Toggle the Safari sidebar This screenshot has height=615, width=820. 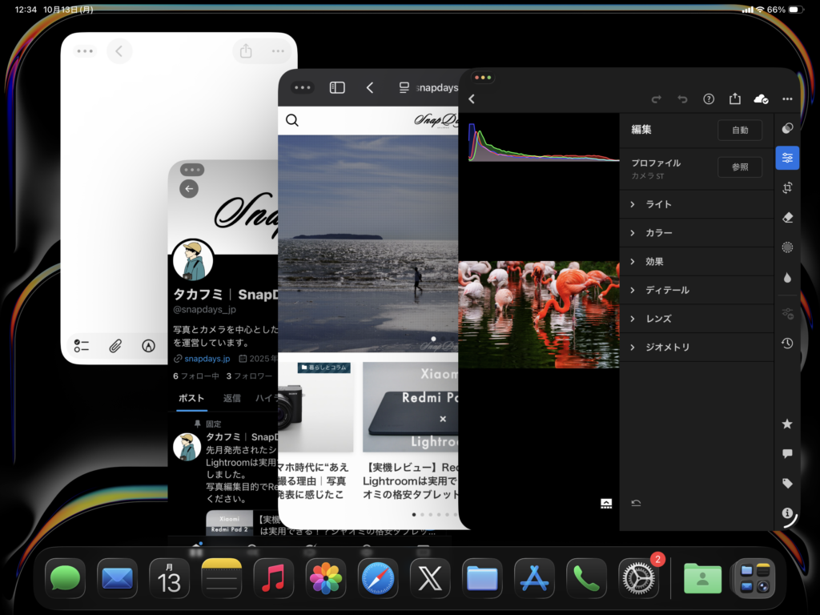(337, 88)
